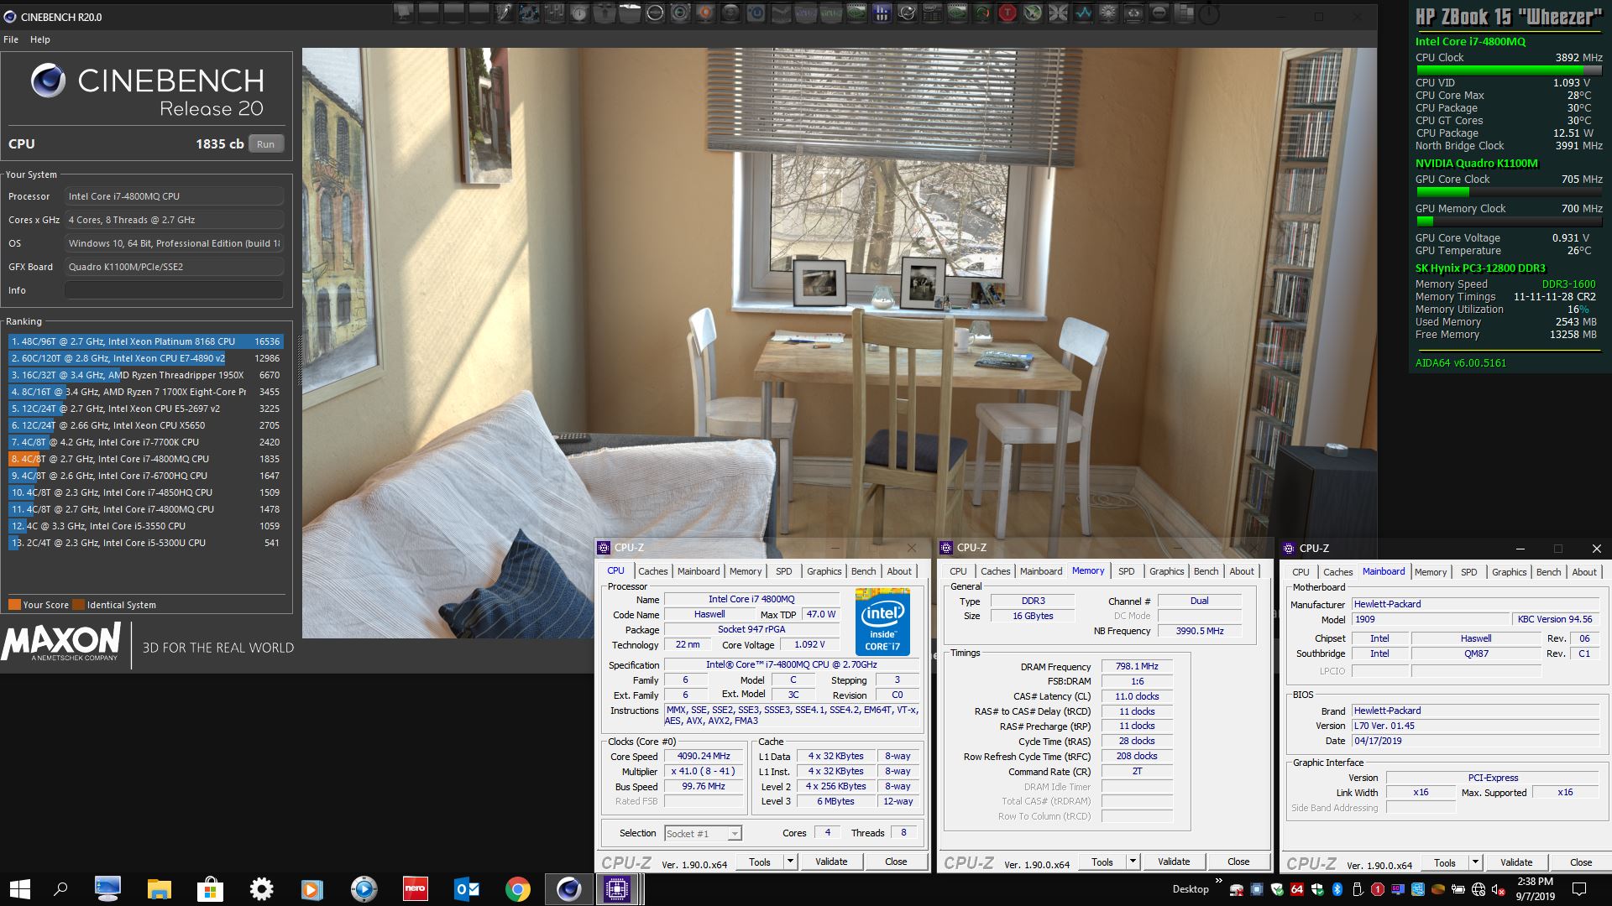This screenshot has height=906, width=1612.
Task: Expand Tools dropdown in right CPU-Z window
Action: [1474, 862]
